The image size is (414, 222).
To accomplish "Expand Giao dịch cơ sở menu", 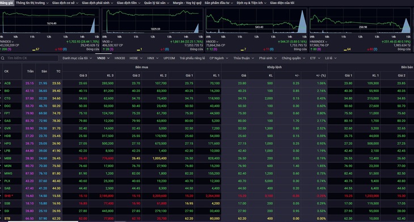I will pyautogui.click(x=65, y=3).
